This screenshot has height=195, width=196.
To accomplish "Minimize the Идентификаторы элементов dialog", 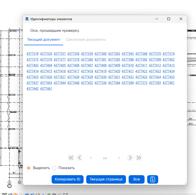I will click(157, 19).
